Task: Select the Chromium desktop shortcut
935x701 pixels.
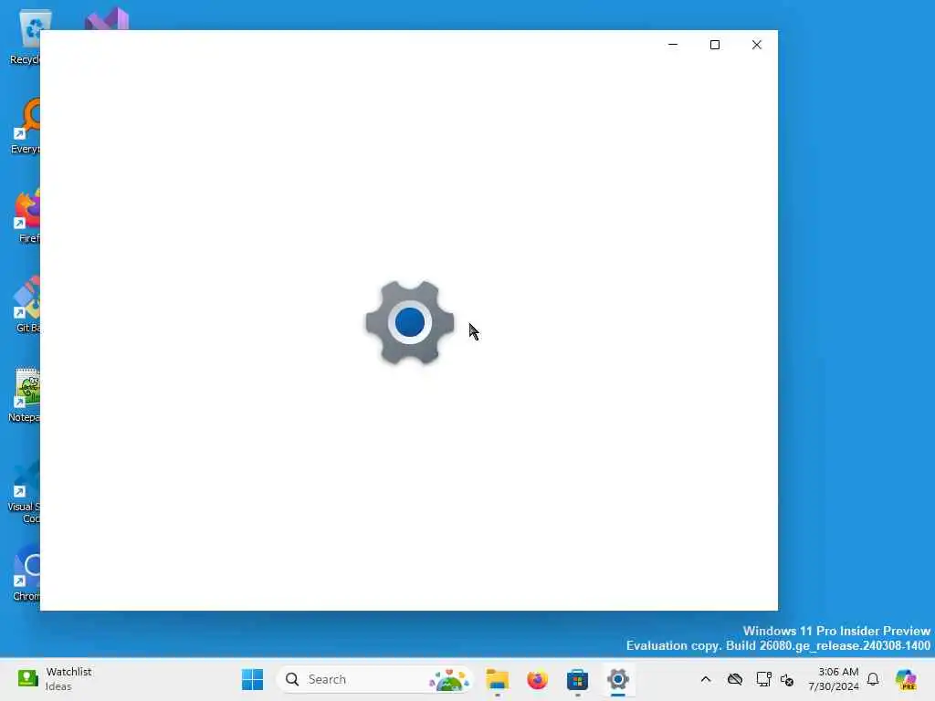Action: [x=26, y=573]
